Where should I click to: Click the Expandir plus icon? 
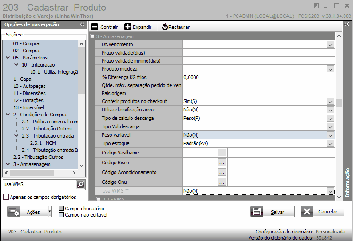click(x=127, y=27)
